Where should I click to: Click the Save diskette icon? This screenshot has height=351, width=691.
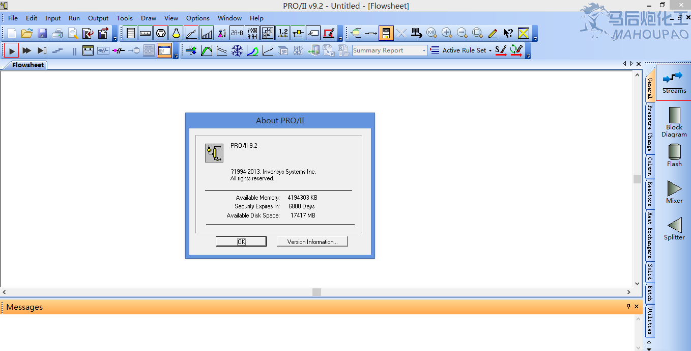(42, 34)
